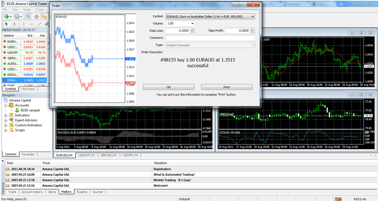
Task: Expand the Expert Advisors tree node
Action: click(x=5, y=120)
